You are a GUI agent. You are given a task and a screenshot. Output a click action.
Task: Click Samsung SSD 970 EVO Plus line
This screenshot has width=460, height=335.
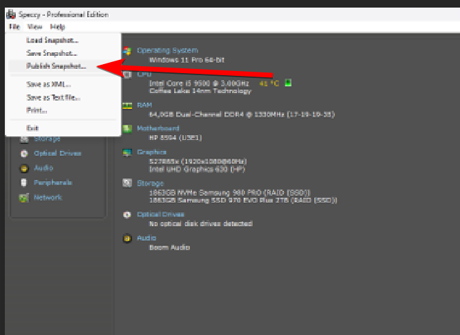pyautogui.click(x=243, y=201)
